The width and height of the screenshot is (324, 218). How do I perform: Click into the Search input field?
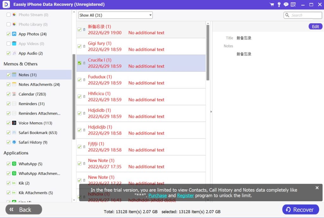[x=305, y=15]
